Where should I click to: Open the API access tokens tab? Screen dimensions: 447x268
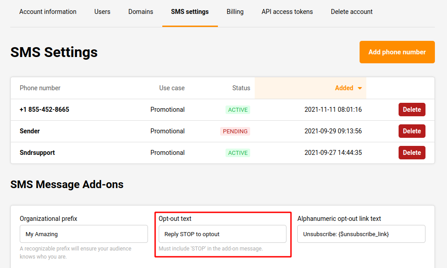click(287, 12)
